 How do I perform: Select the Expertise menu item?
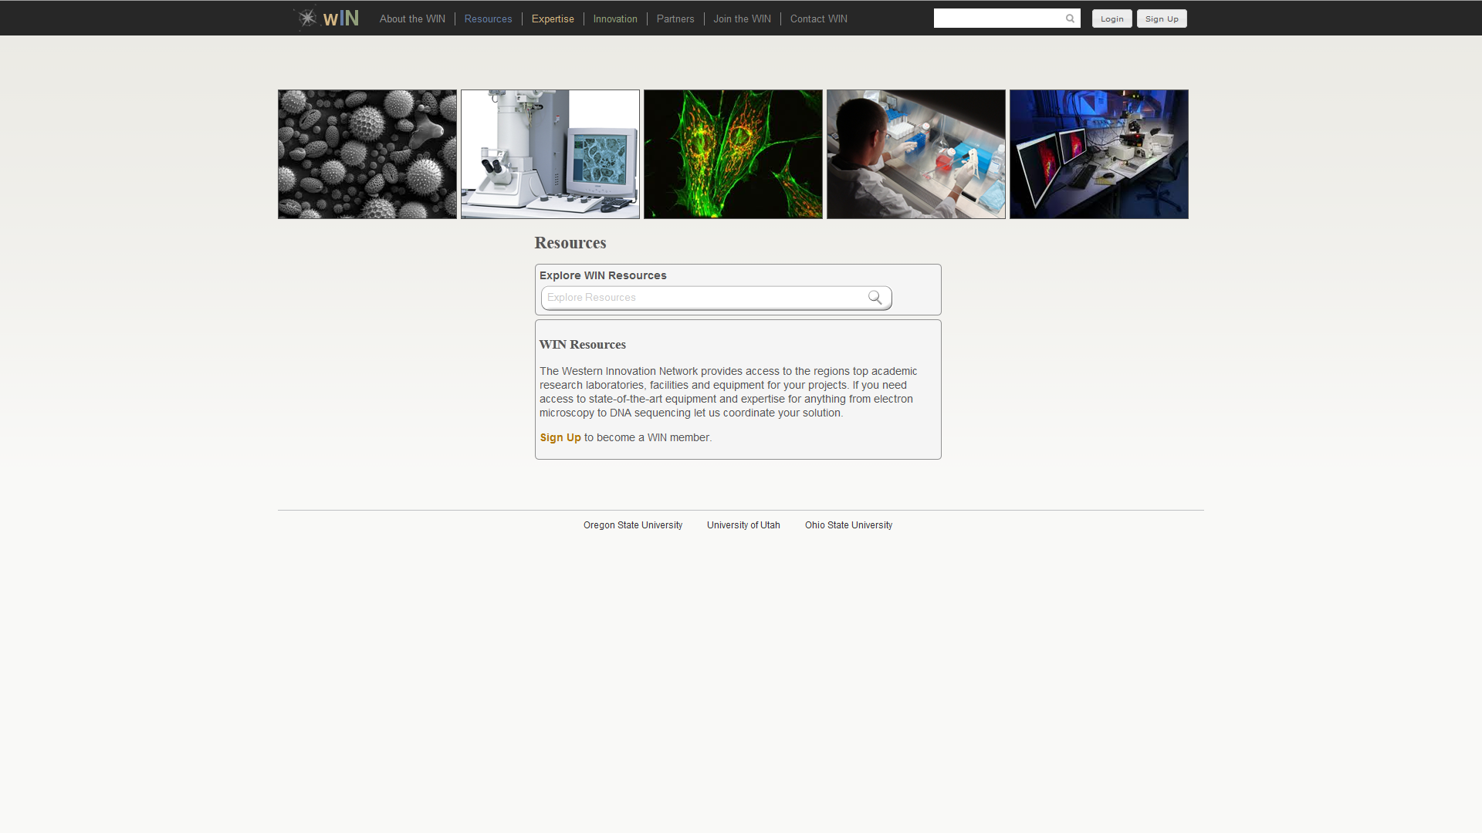pyautogui.click(x=553, y=19)
